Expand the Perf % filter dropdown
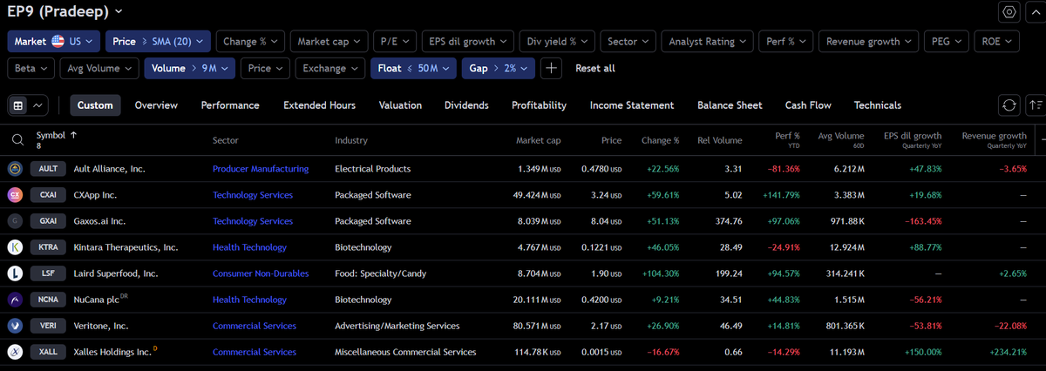The width and height of the screenshot is (1046, 371). coord(788,41)
